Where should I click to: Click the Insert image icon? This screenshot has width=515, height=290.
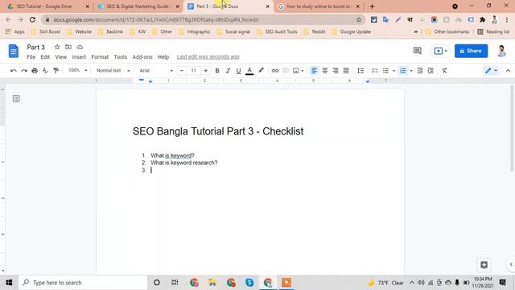(296, 70)
